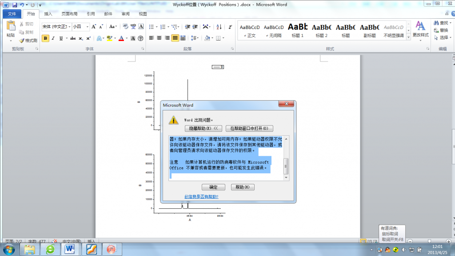455x256 pixels.
Task: Open the font size dropdown
Action: 88,27
